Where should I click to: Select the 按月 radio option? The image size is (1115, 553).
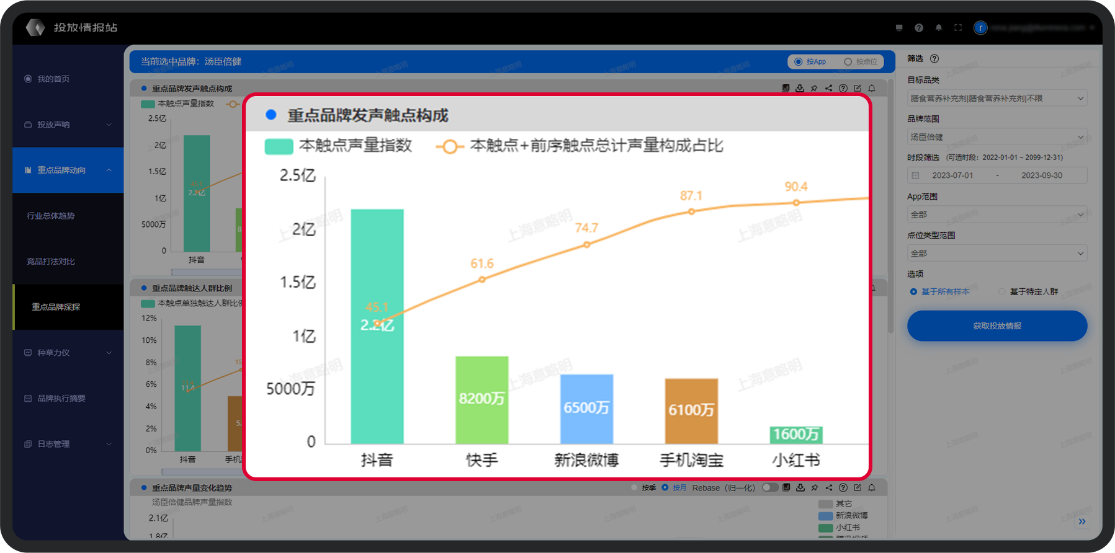tap(674, 488)
